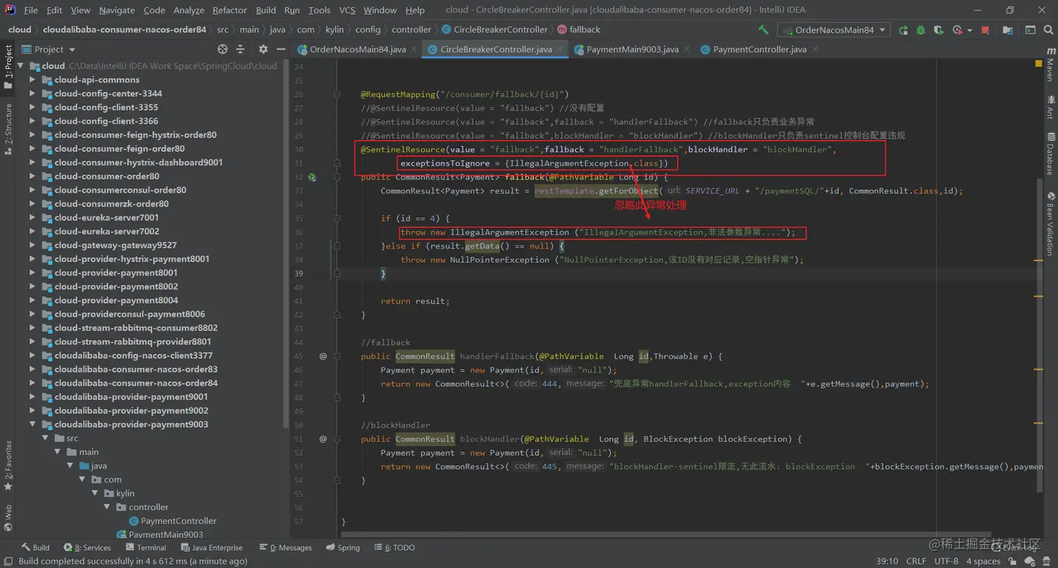Collapse all nodes in the Project panel
This screenshot has height=568, width=1058.
(x=240, y=49)
